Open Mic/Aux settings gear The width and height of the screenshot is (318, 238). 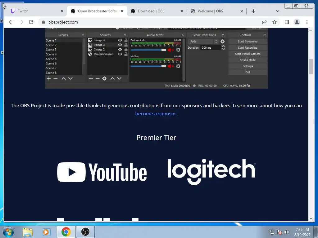[178, 66]
